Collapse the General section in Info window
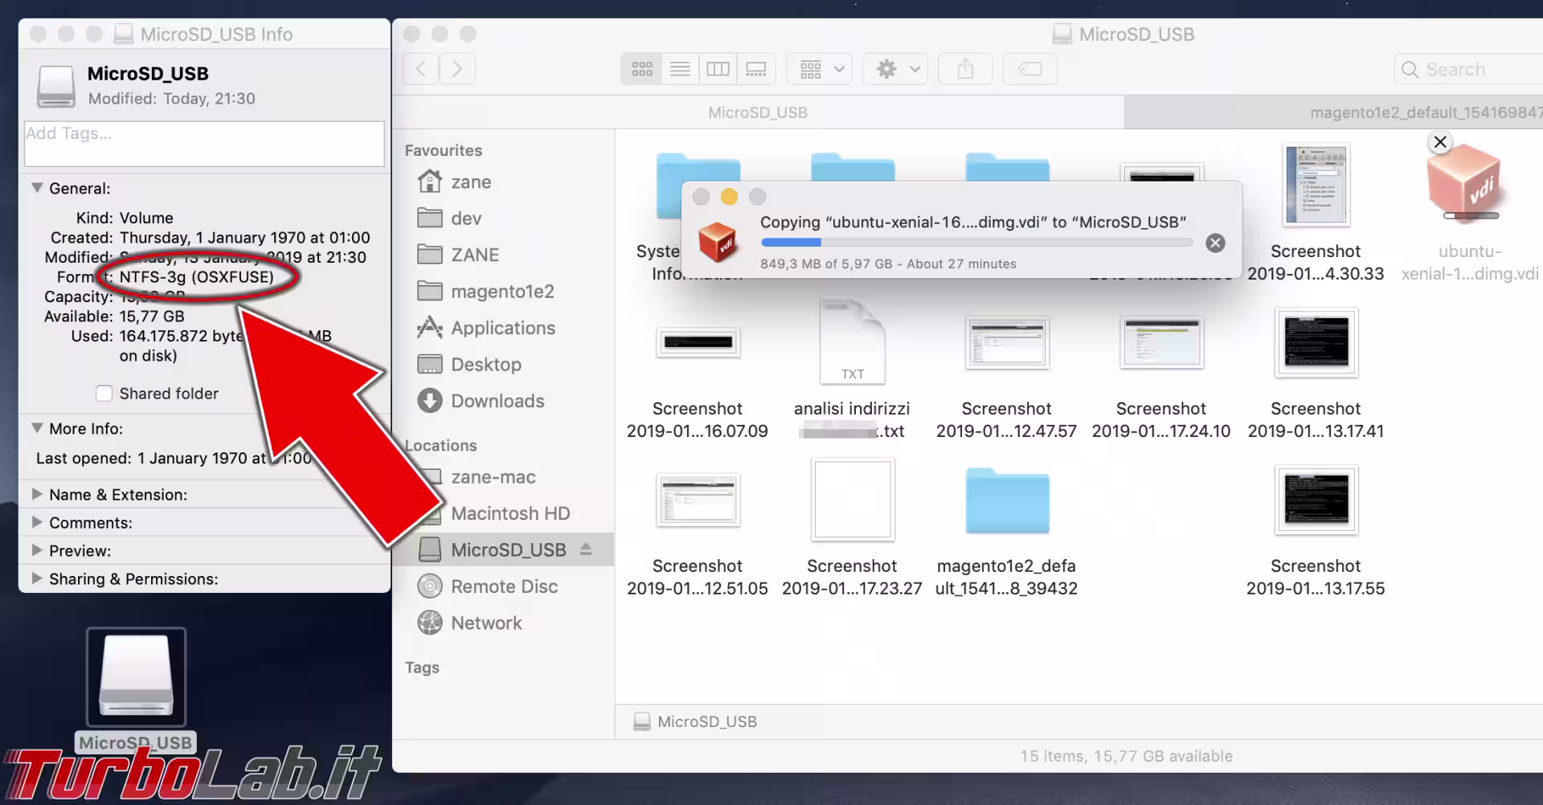Screen dimensions: 1543x805 click(37, 188)
